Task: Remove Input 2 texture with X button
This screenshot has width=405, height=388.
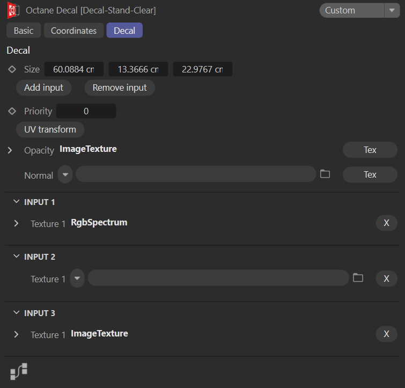Action: pos(386,279)
